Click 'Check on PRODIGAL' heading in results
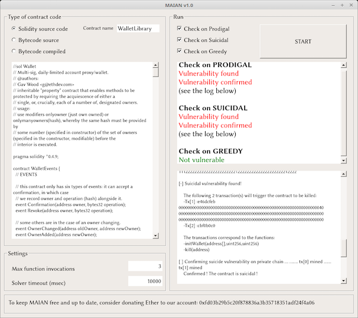The image size is (358, 318). [x=215, y=65]
